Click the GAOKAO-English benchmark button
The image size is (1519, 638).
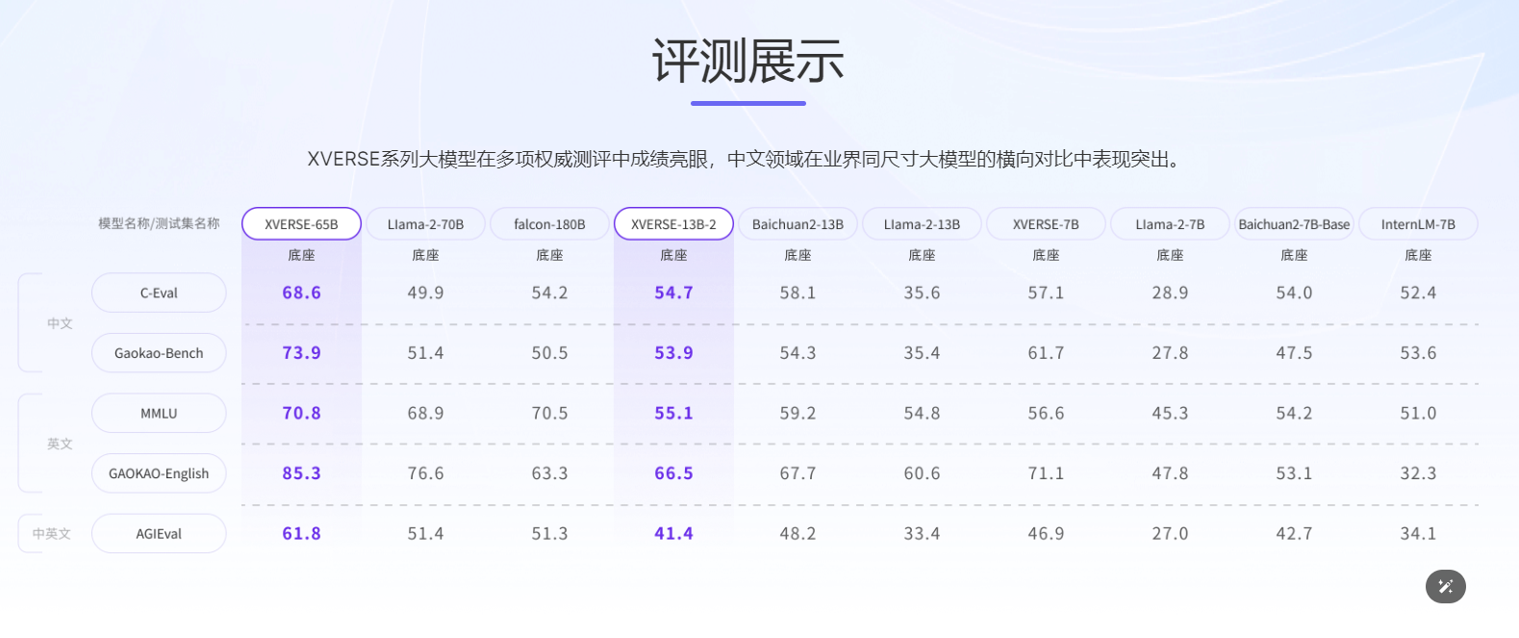159,473
